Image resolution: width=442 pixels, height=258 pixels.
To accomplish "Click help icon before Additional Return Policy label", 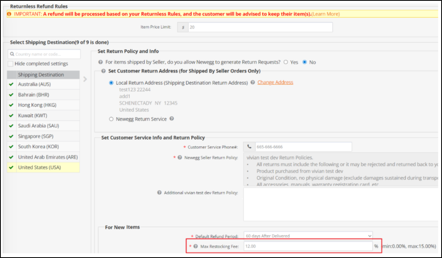I will [159, 193].
